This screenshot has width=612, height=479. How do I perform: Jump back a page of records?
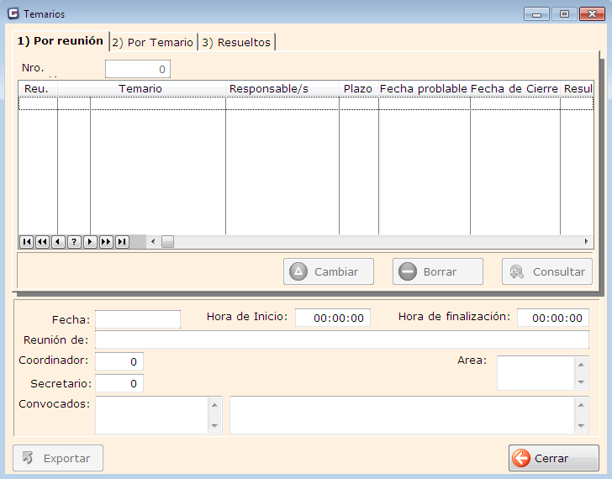tap(42, 242)
